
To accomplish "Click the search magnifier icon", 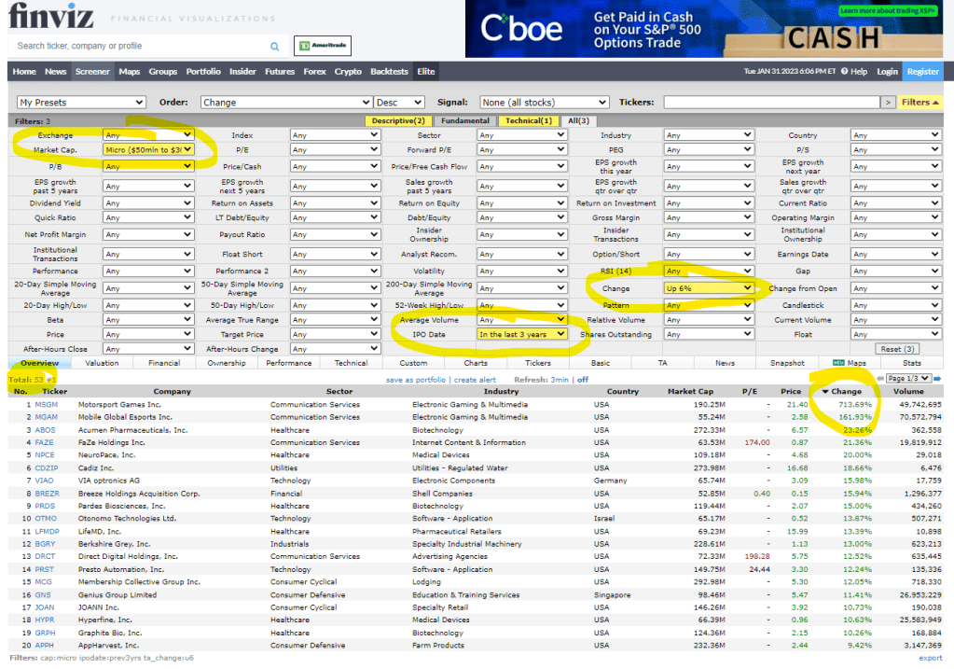I will coord(275,46).
